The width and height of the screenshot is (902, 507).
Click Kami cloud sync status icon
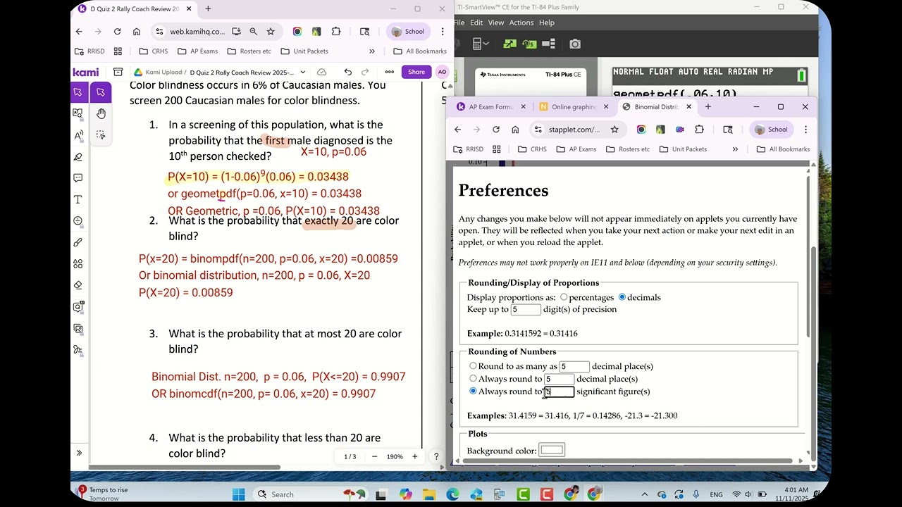click(321, 72)
